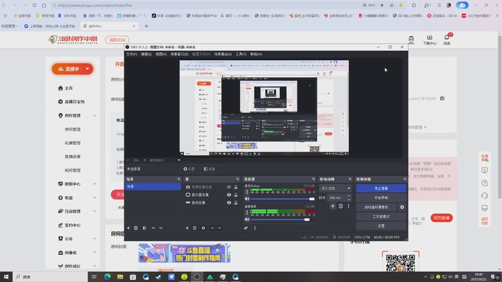Image resolution: width=502 pixels, height=282 pixels.
Task: Click the notification bell on the Douyu page
Action: tap(447, 37)
